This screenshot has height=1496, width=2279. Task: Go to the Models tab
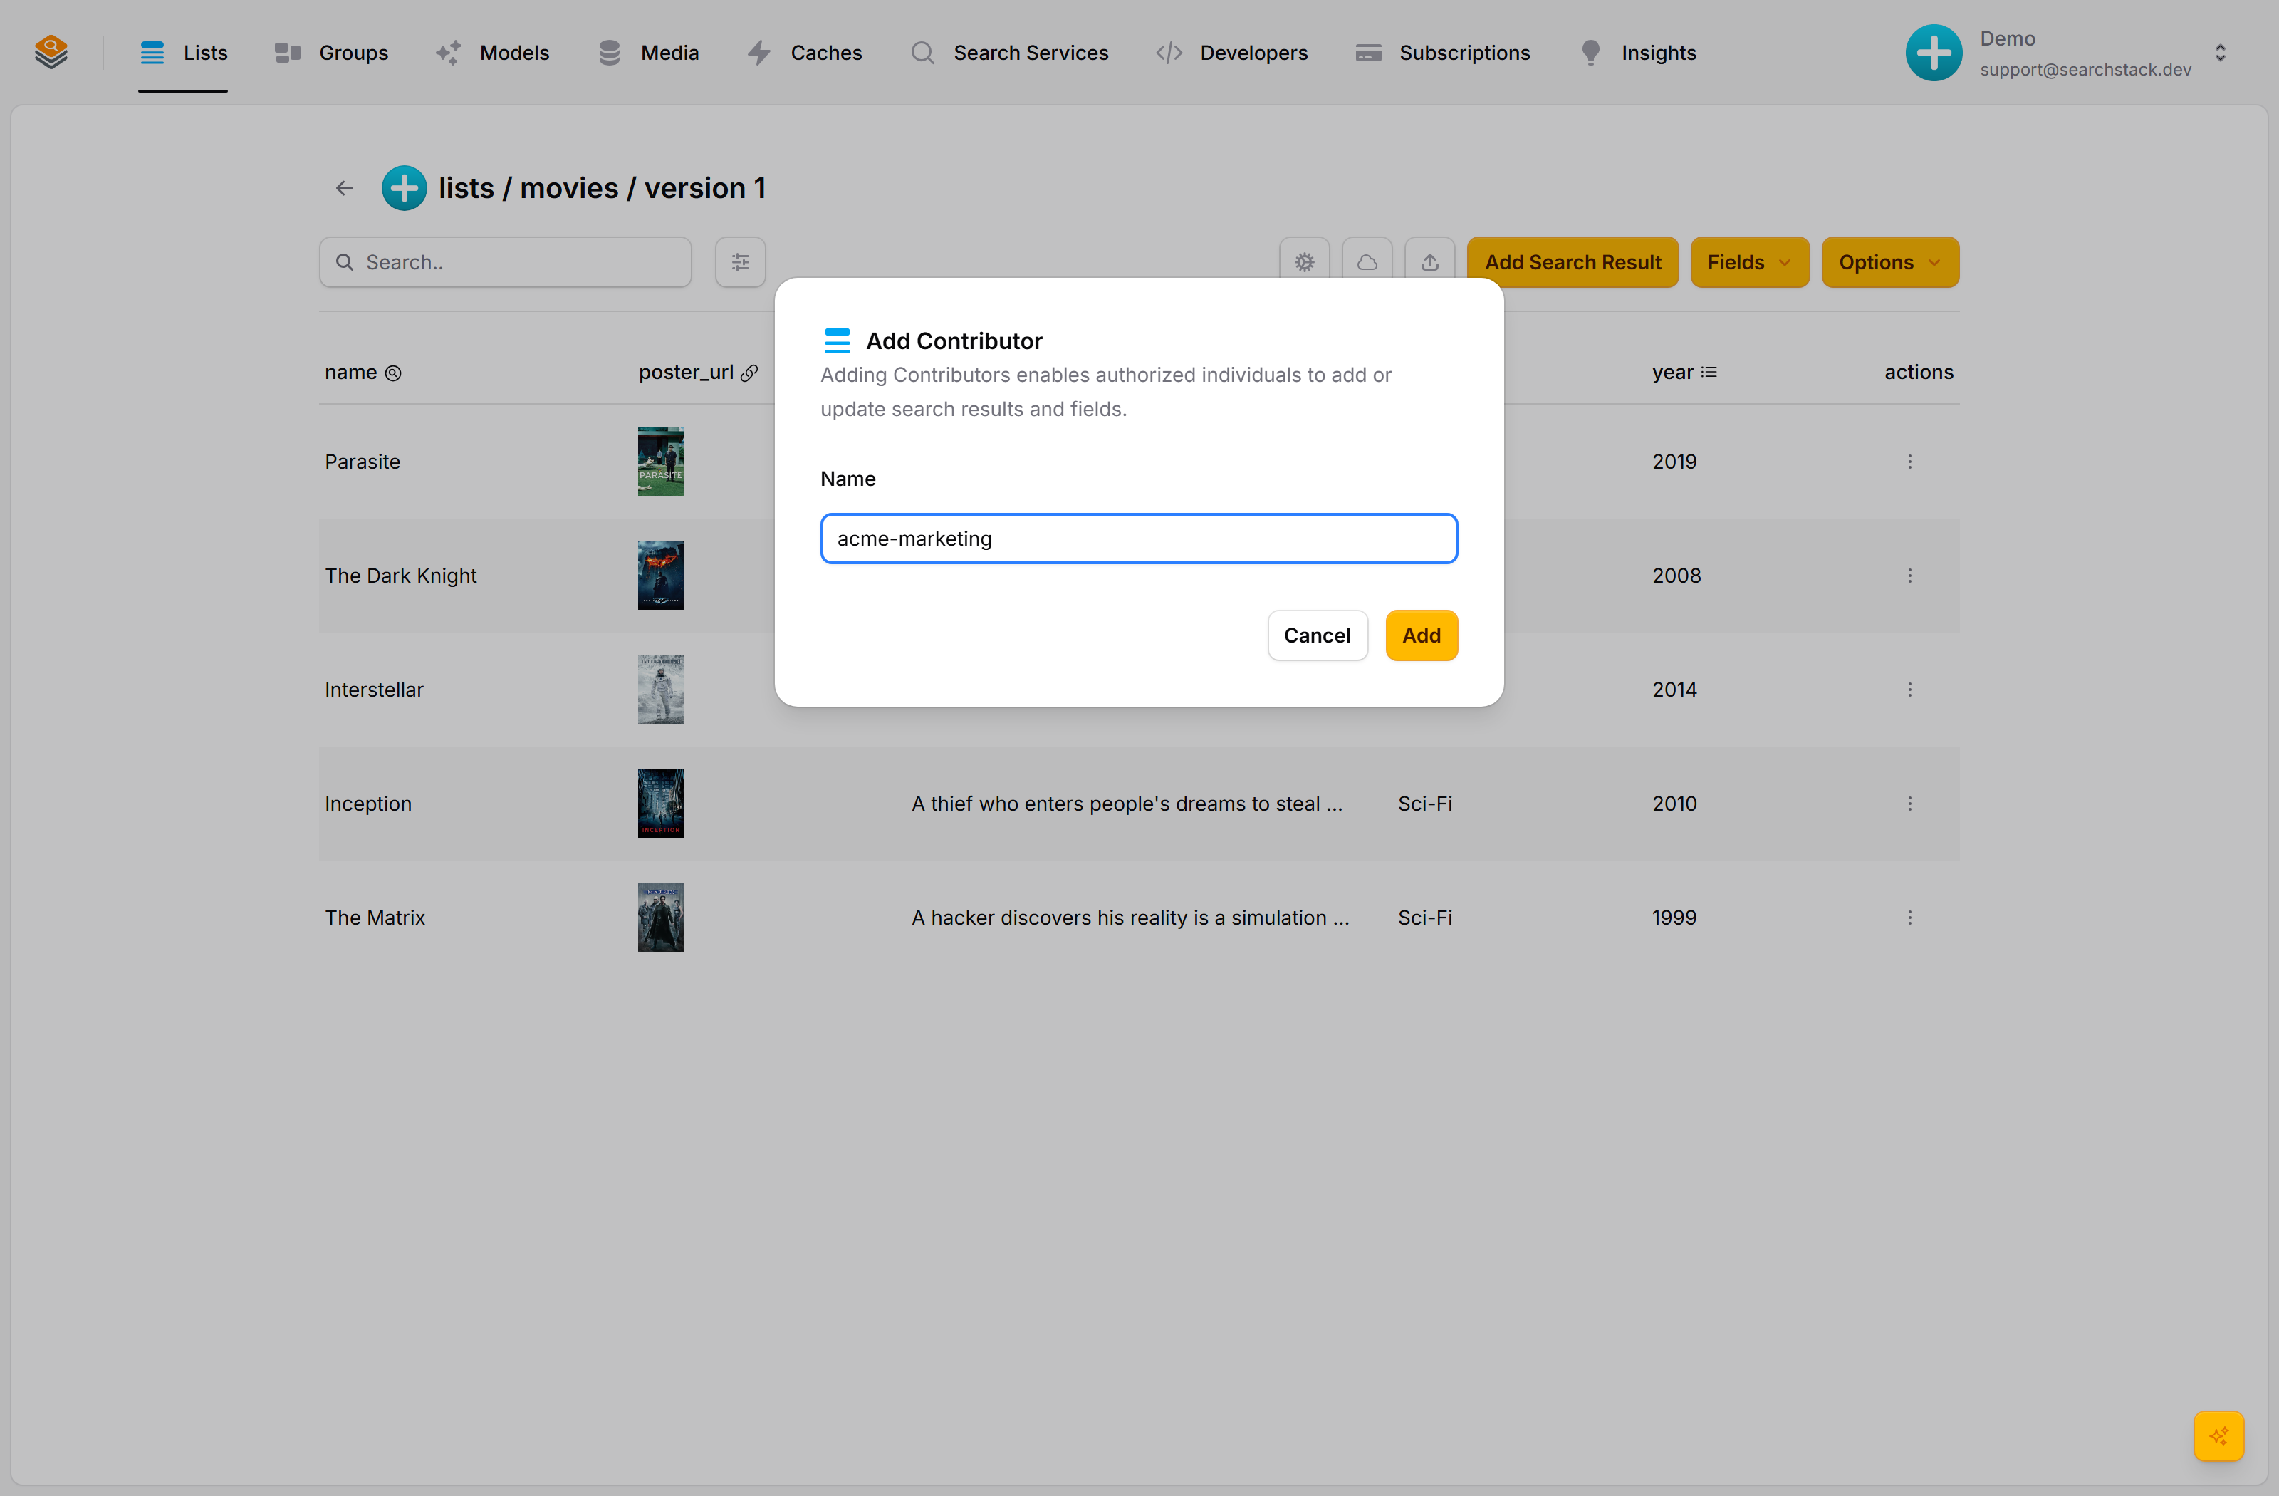point(492,53)
